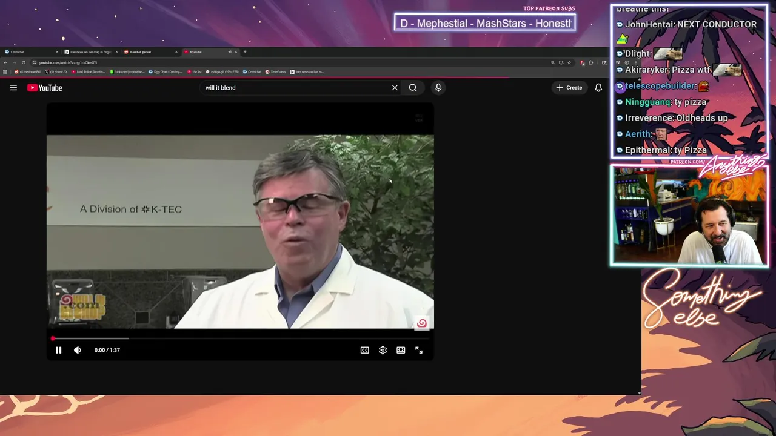Screen dimensions: 776x436
Task: Open the Create menu on YouTube
Action: [x=569, y=88]
